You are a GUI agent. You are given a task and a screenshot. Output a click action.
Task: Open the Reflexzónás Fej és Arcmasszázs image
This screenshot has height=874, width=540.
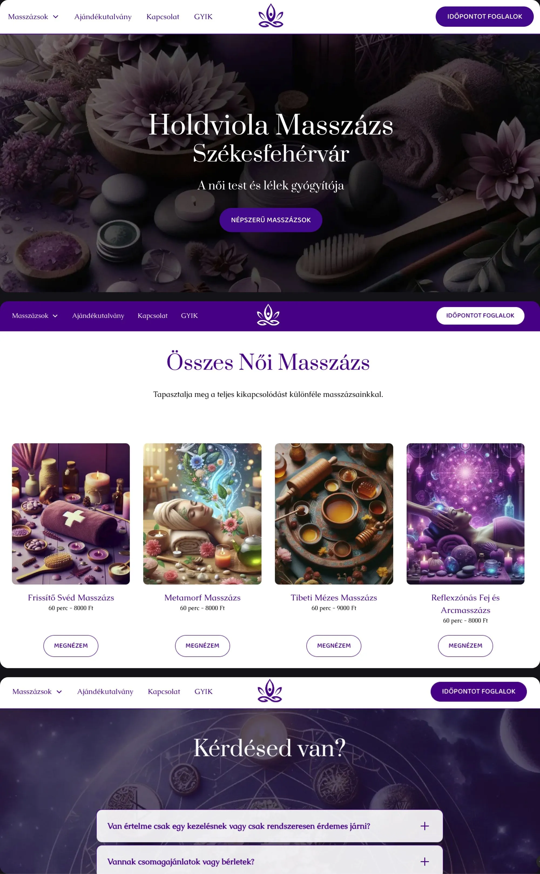pos(465,514)
